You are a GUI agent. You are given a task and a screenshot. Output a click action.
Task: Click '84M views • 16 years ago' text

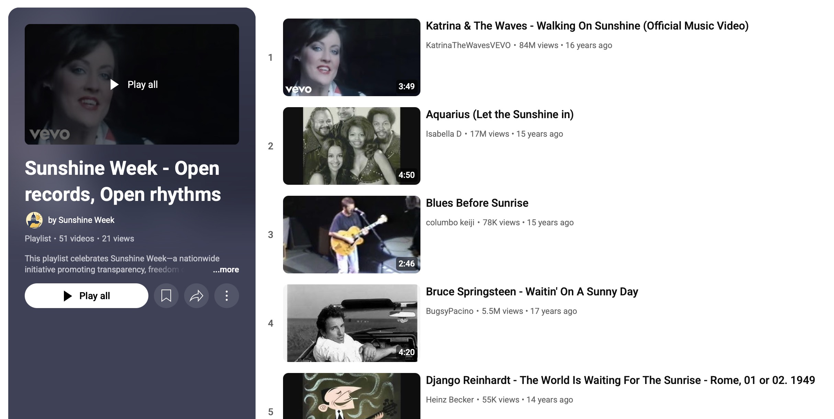coord(566,45)
